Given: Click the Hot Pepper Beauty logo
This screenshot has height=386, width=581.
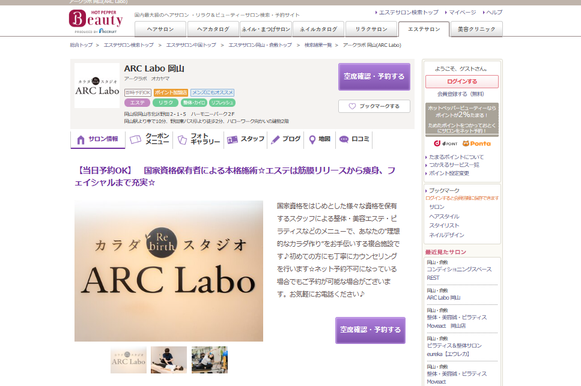Looking at the screenshot, I should point(96,22).
